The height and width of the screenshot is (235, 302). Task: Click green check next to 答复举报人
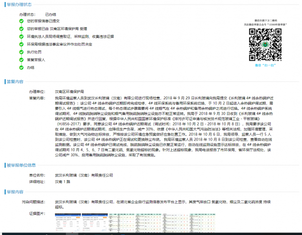(x=21, y=60)
